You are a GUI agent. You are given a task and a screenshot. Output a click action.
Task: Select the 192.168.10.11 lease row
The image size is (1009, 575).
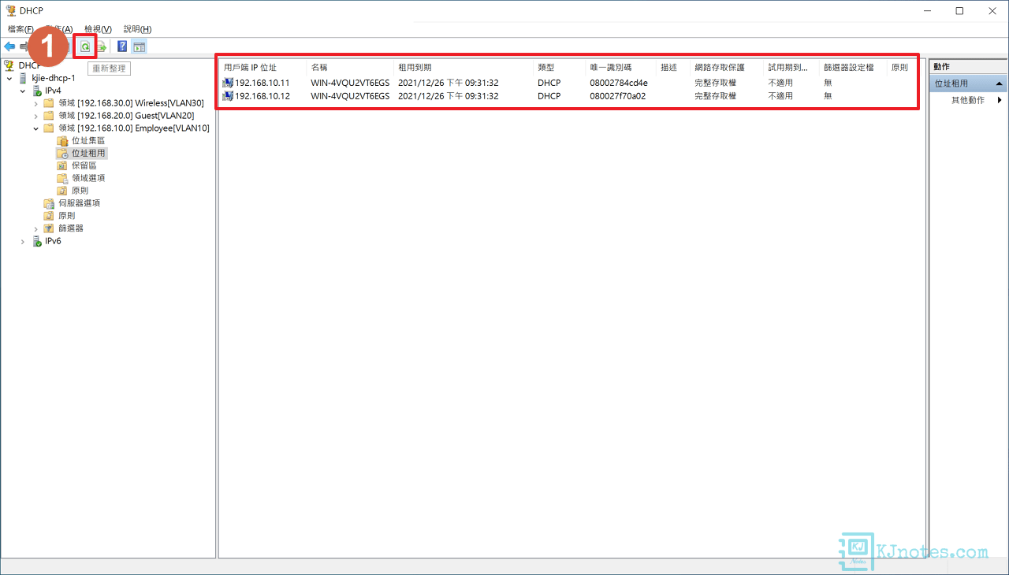568,83
